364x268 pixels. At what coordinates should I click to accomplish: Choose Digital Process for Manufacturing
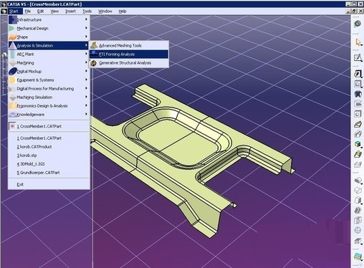tap(49, 88)
